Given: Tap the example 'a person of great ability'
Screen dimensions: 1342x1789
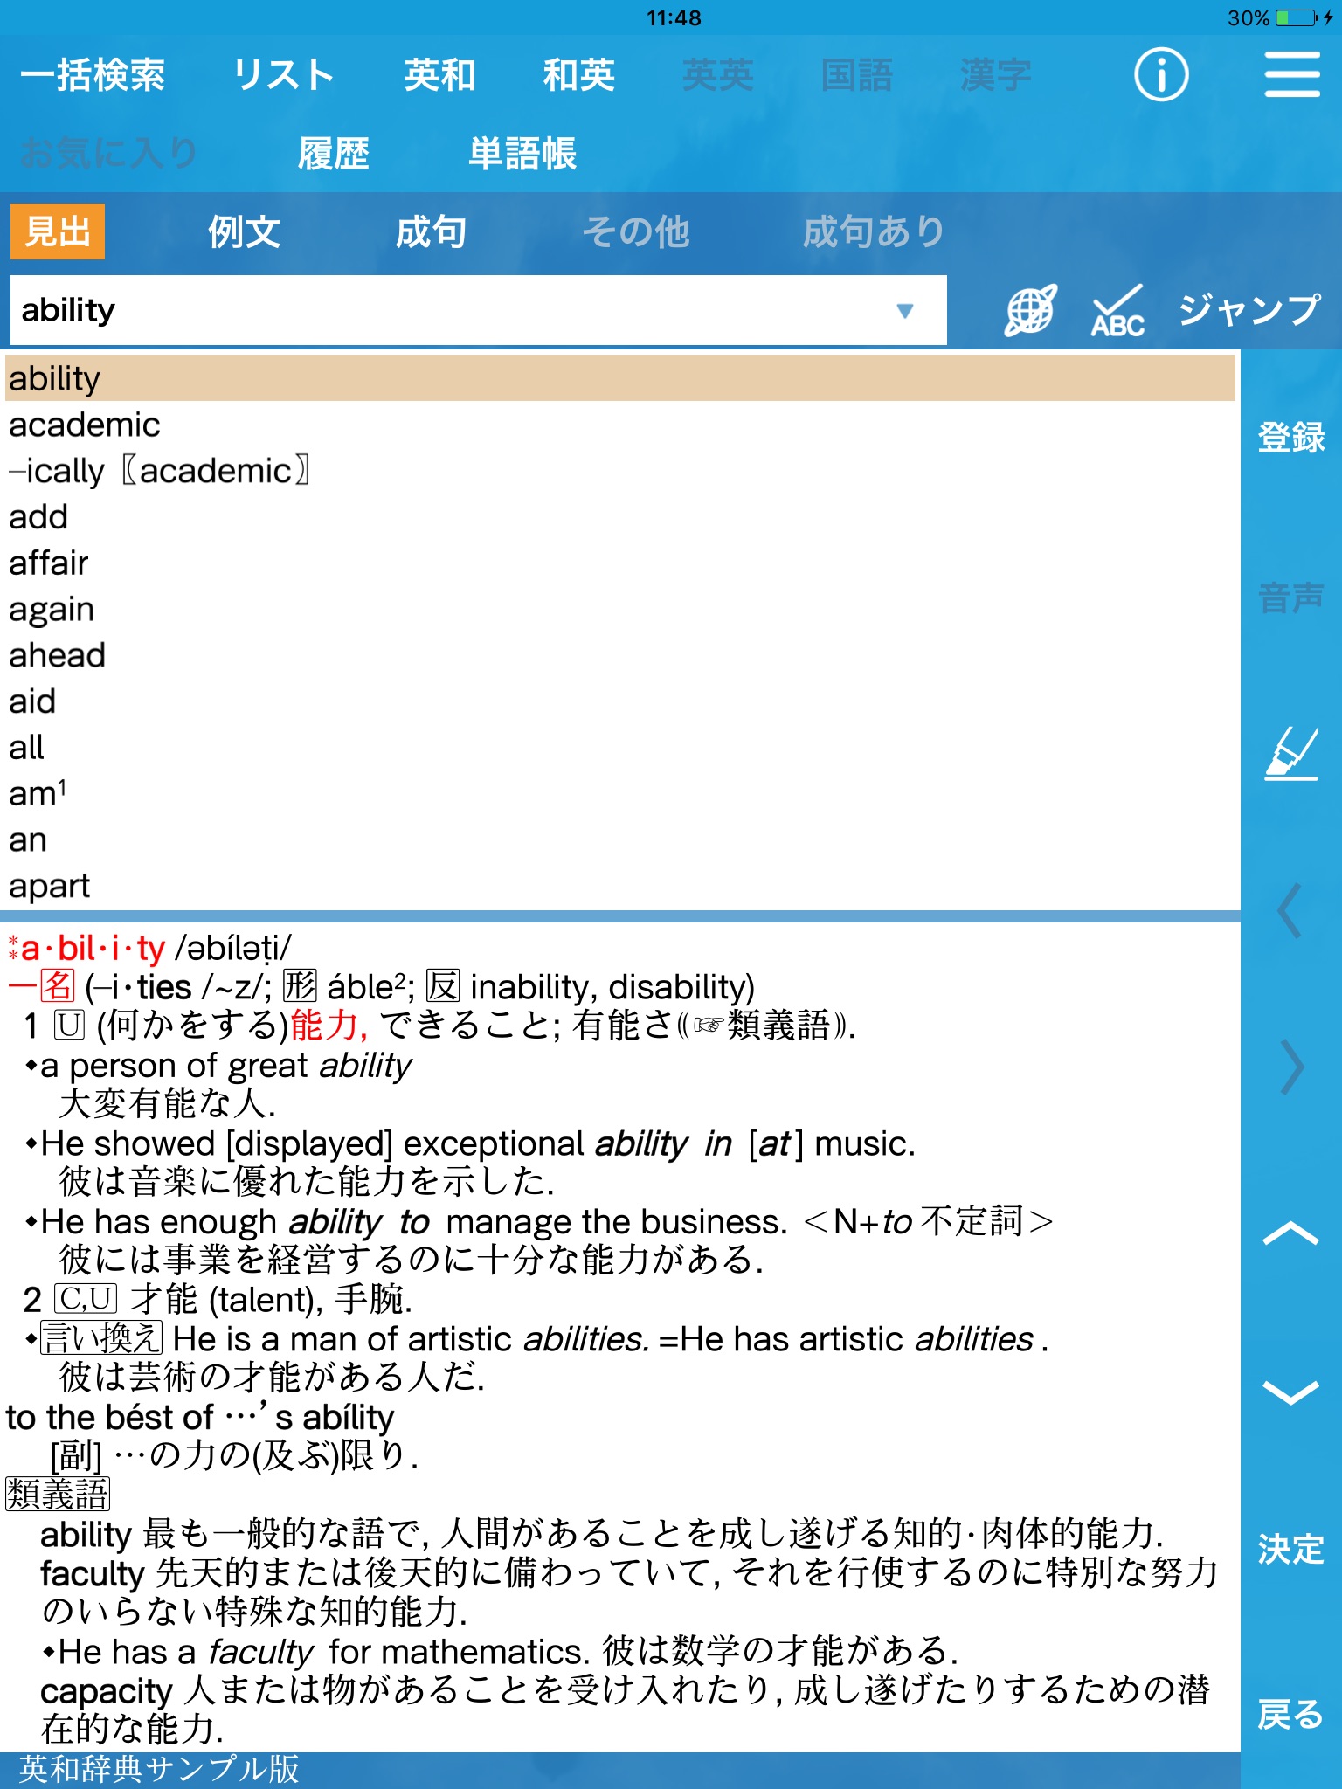Looking at the screenshot, I should tap(225, 1065).
